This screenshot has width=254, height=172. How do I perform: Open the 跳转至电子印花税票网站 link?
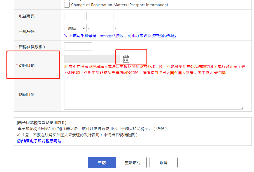point(40,141)
